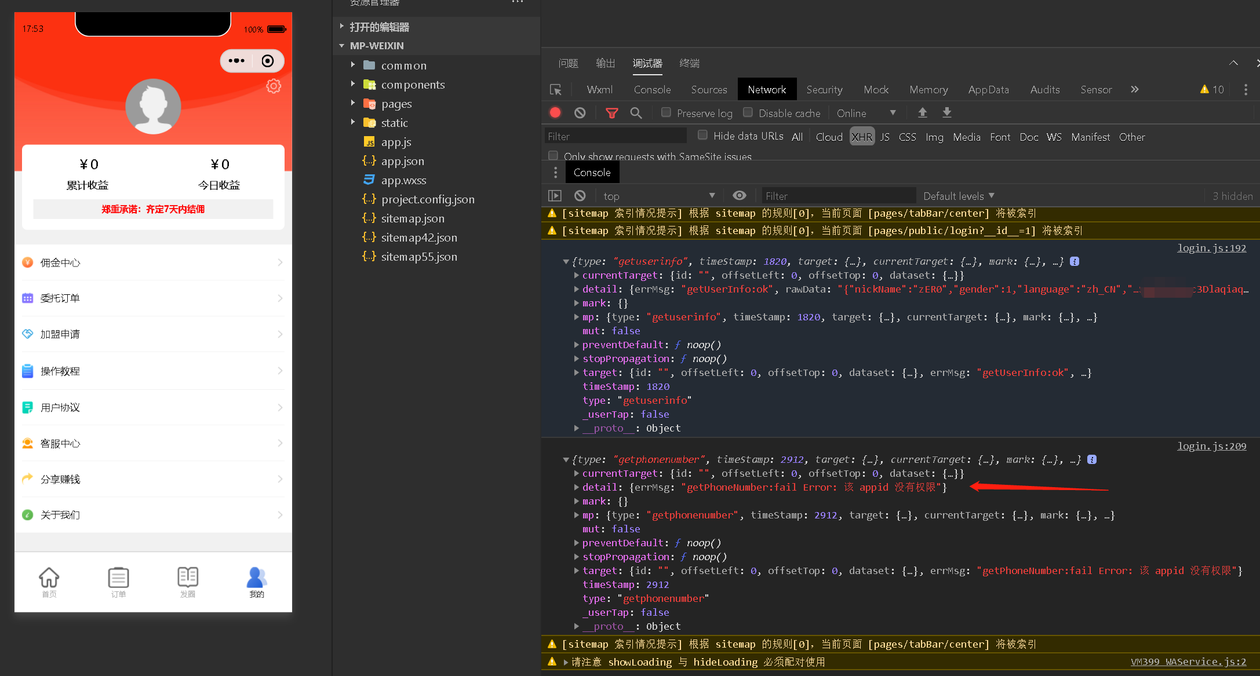This screenshot has height=676, width=1260.
Task: Switch to the AppData tab
Action: point(988,90)
